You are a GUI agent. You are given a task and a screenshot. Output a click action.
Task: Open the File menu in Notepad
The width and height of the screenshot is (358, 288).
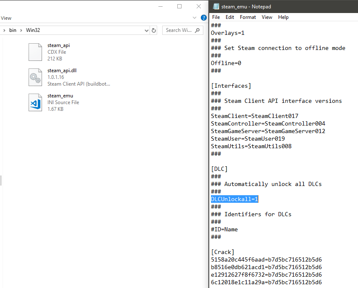[216, 17]
